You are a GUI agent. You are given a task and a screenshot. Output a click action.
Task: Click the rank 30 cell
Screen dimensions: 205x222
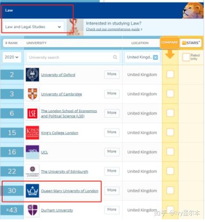tap(12, 191)
